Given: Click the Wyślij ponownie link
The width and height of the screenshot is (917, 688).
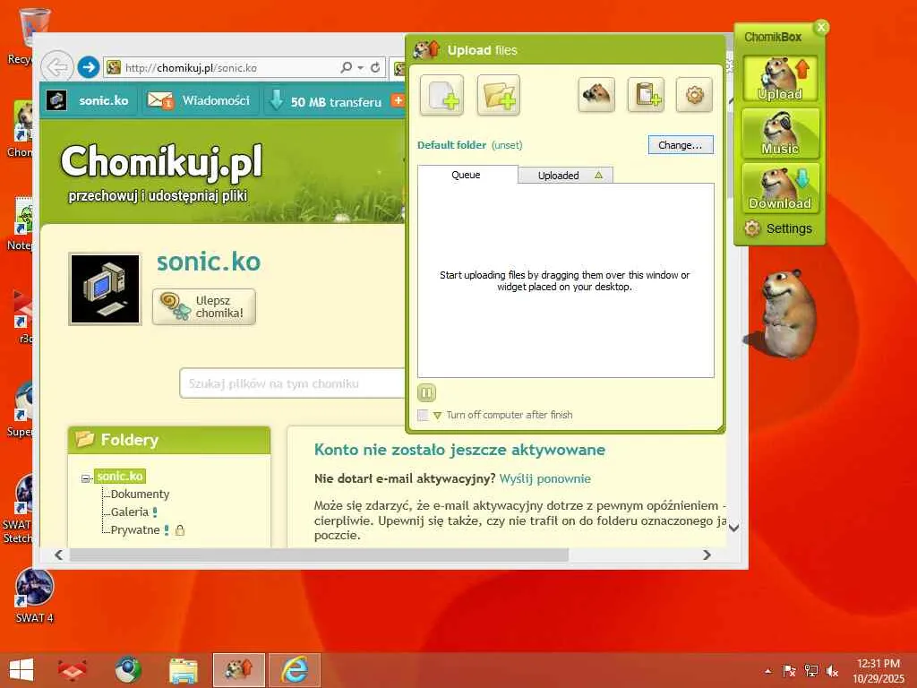Looking at the screenshot, I should point(545,478).
